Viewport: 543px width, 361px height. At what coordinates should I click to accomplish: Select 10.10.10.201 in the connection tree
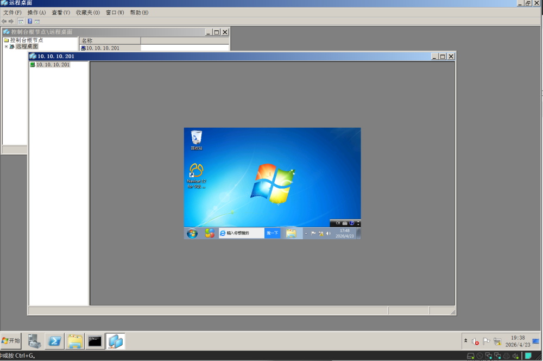coord(53,65)
